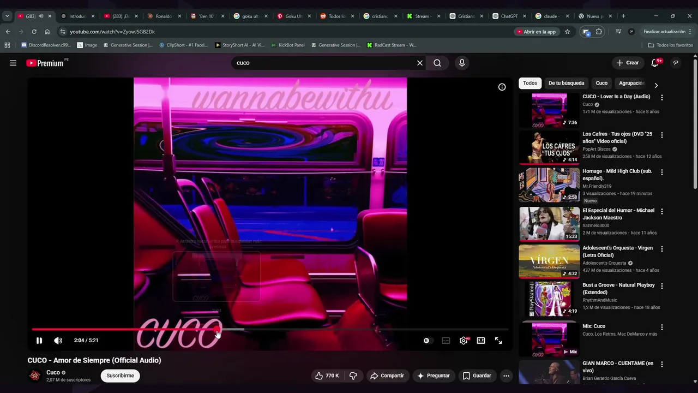This screenshot has height=393, width=698.
Task: Show video info card icon
Action: (x=502, y=87)
